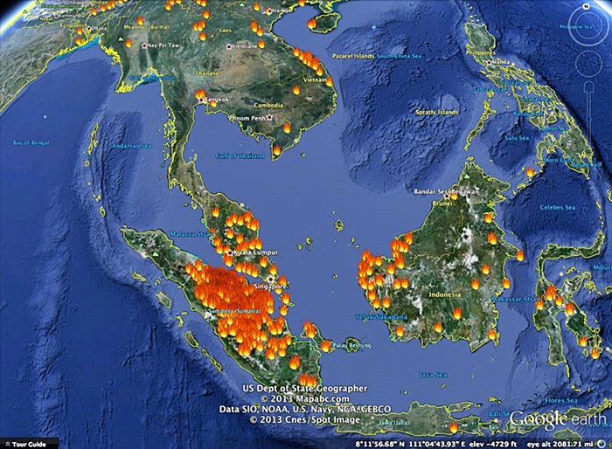This screenshot has height=449, width=612.
Task: Click the Look joystick ring
Action: 588,24
